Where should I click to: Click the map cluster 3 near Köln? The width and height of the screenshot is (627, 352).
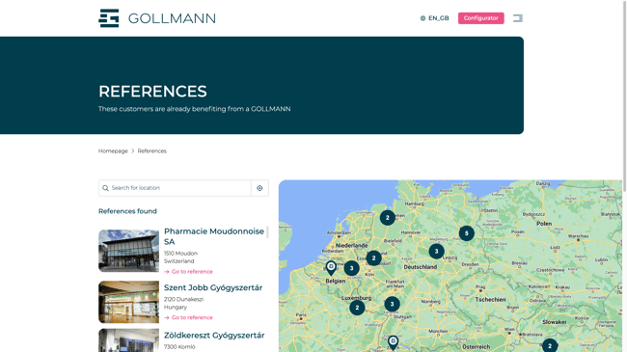(x=351, y=268)
